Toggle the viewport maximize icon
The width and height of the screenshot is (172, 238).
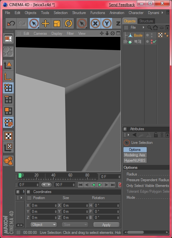118,33
